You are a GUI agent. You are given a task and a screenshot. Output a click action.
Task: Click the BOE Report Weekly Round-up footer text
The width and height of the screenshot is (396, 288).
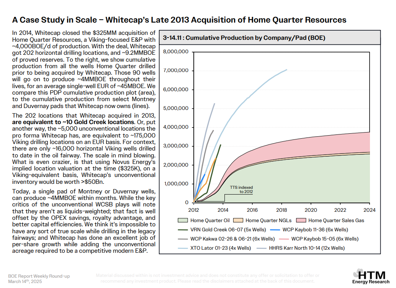click(39, 276)
